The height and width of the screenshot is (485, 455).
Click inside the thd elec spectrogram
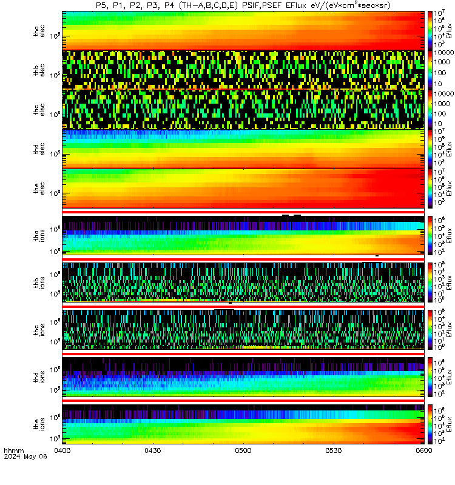coord(243,149)
